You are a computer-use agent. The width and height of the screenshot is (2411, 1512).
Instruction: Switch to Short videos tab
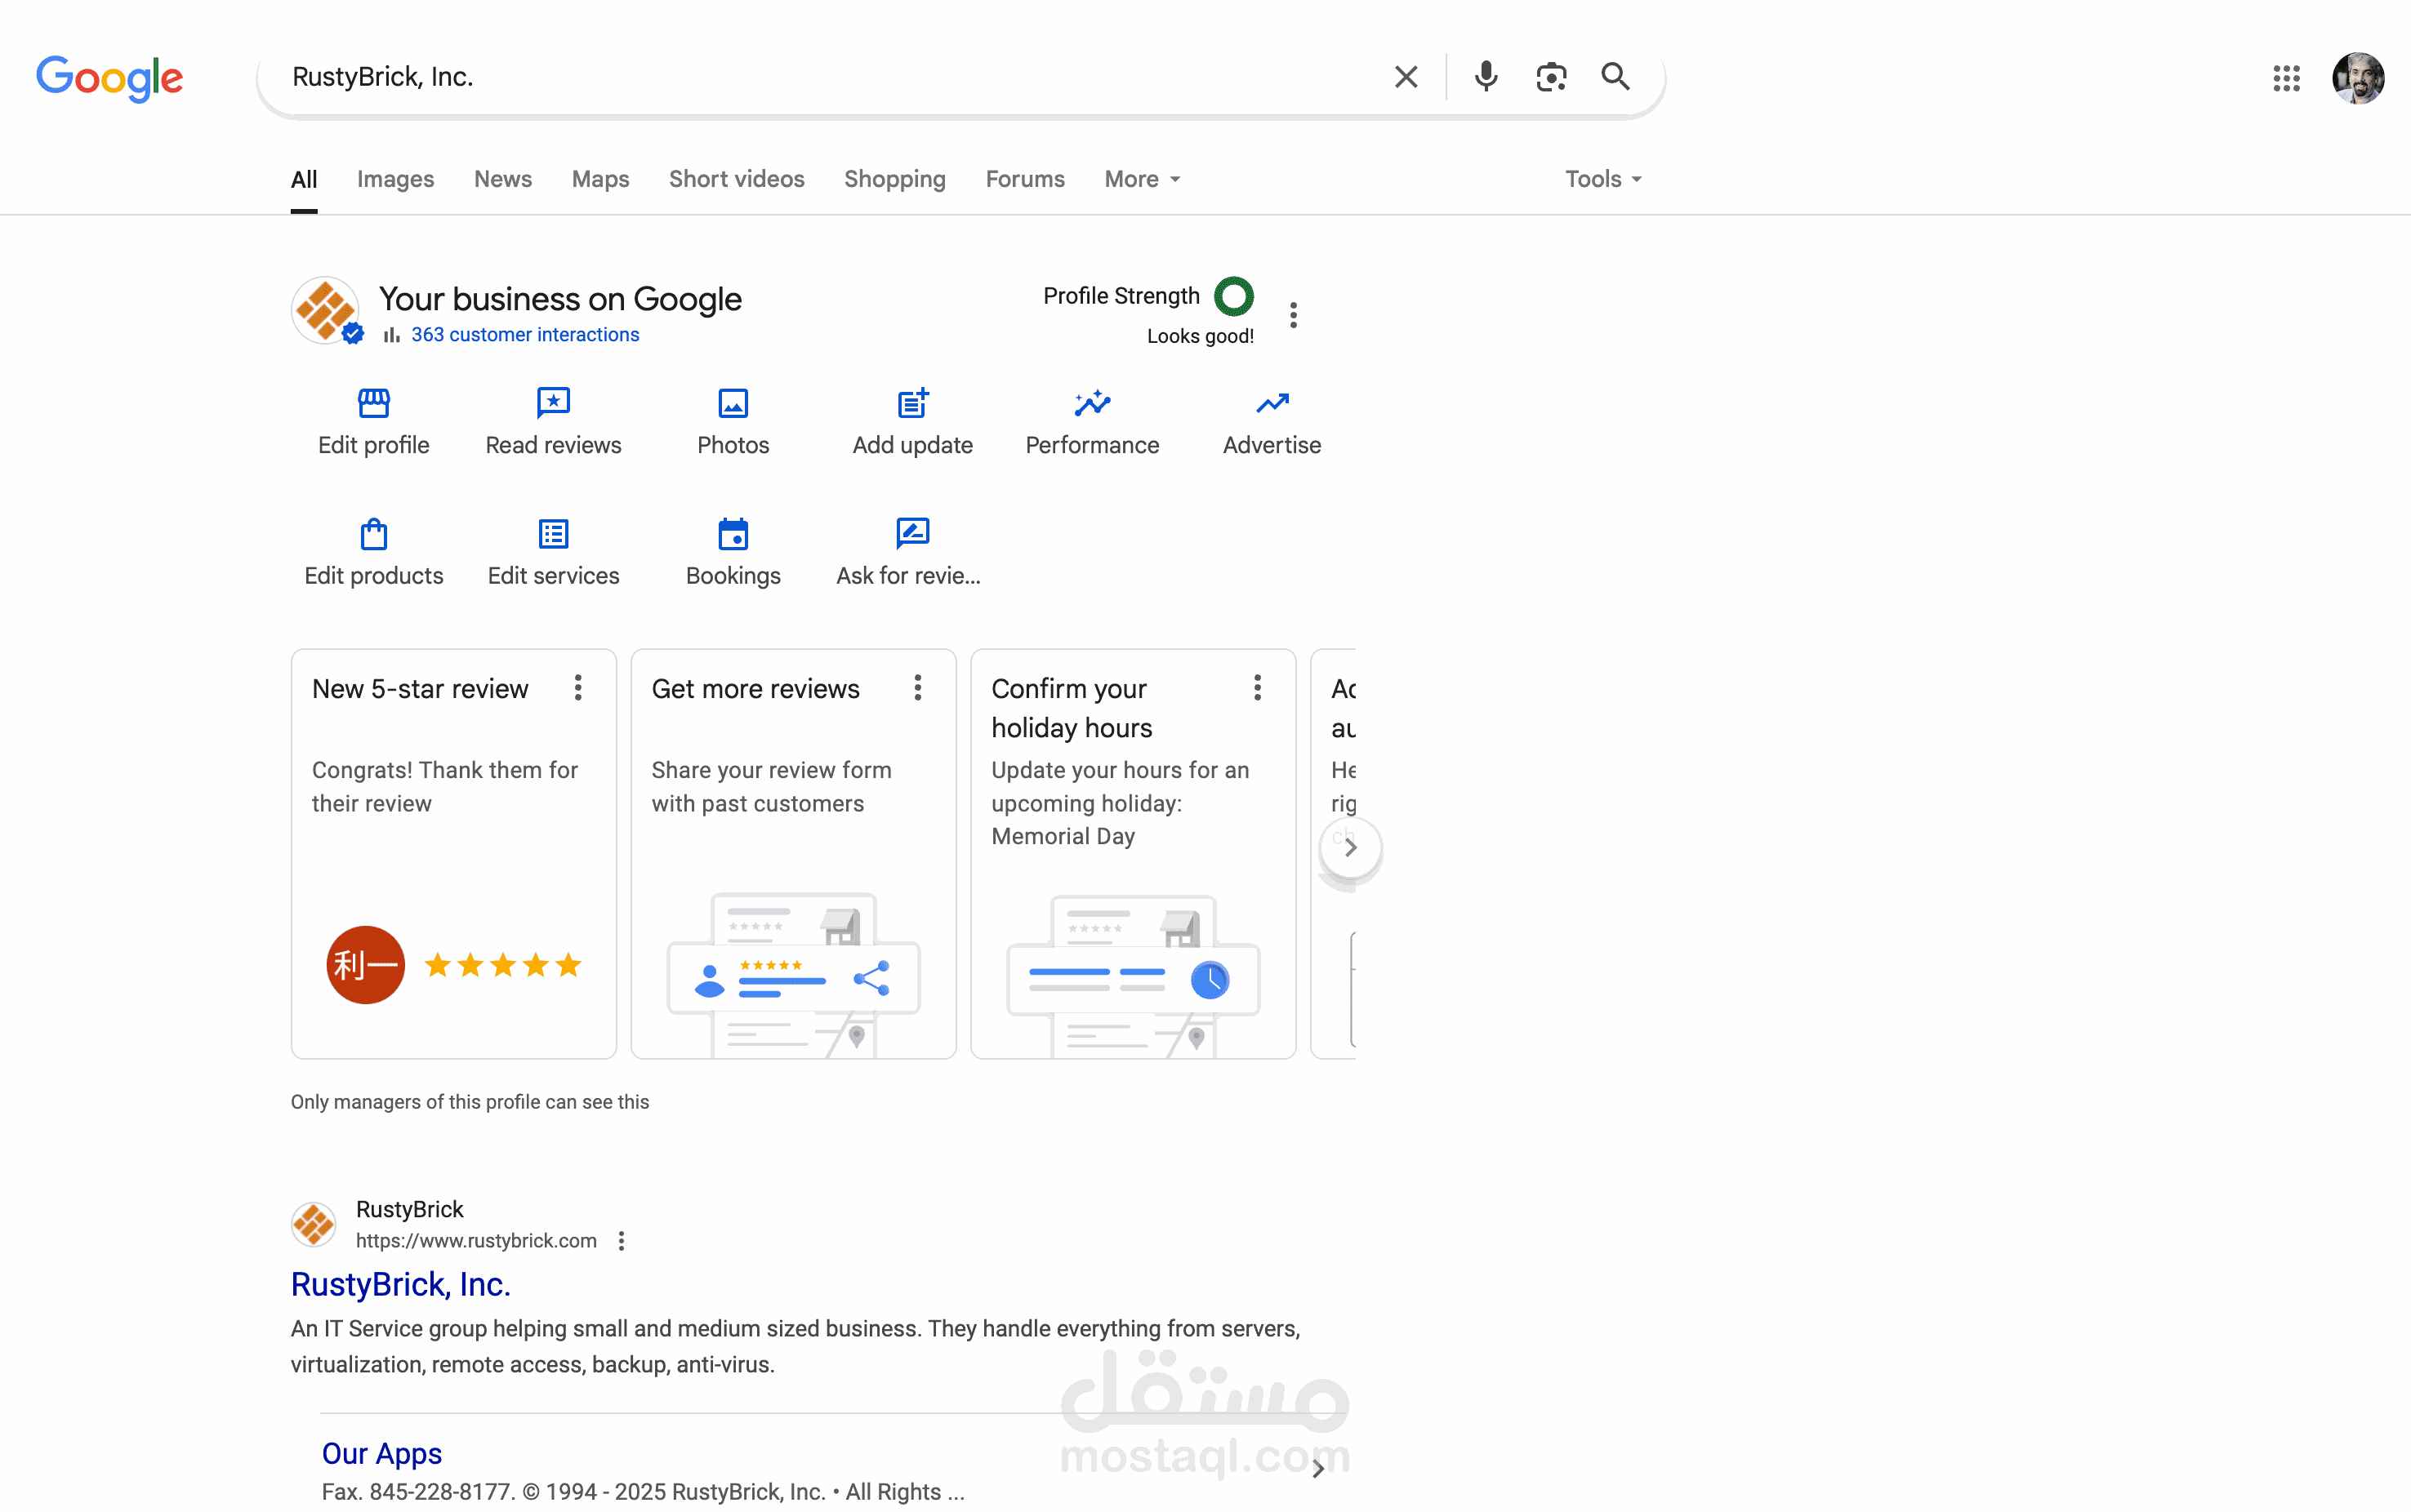pos(737,179)
